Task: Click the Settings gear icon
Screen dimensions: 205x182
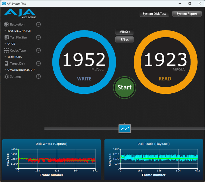Action: (6, 77)
